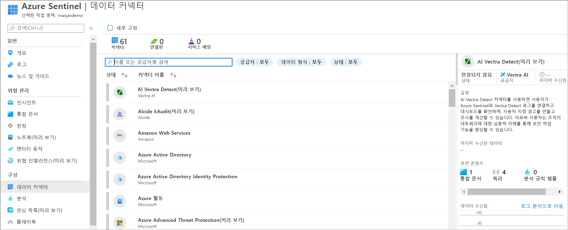Click the details pane horizontal scrollbar thumb
The width and height of the screenshot is (568, 230).
507,192
